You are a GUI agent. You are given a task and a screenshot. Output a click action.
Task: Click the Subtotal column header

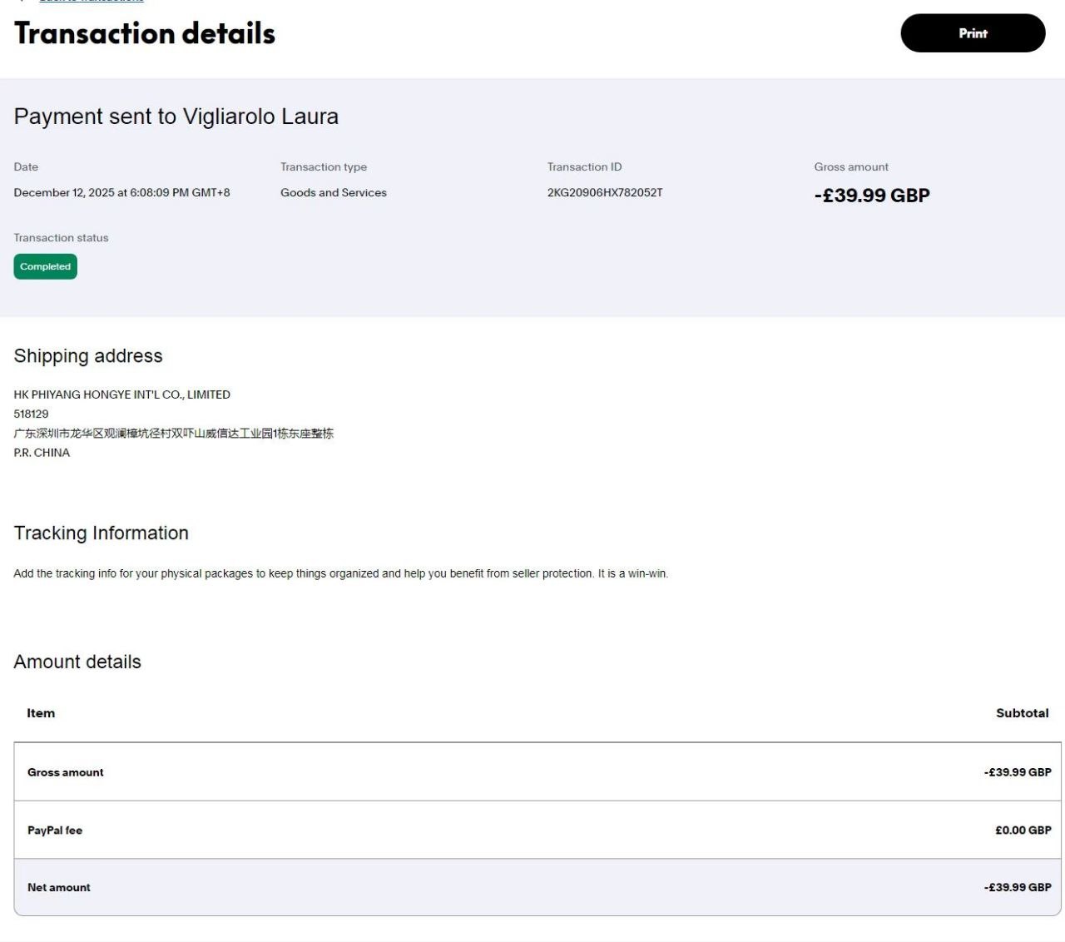click(1022, 713)
